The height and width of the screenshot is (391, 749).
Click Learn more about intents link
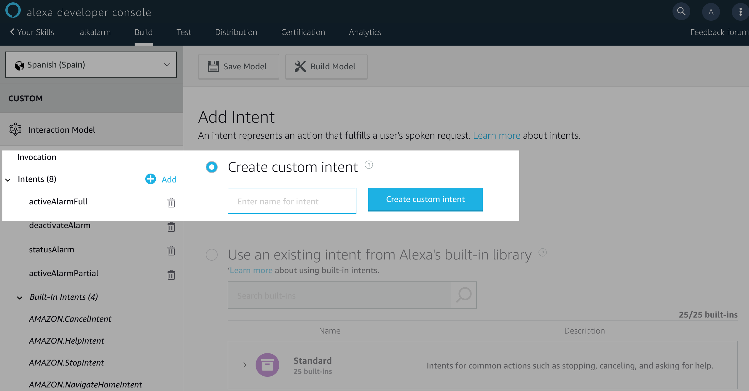pos(496,135)
